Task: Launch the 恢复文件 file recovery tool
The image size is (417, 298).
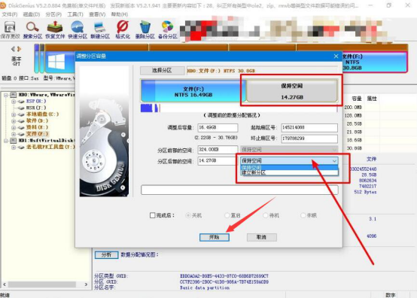Action: [55, 30]
